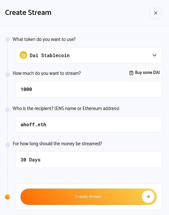
Task: Click the arrow circle on Create stream
Action: (x=148, y=197)
